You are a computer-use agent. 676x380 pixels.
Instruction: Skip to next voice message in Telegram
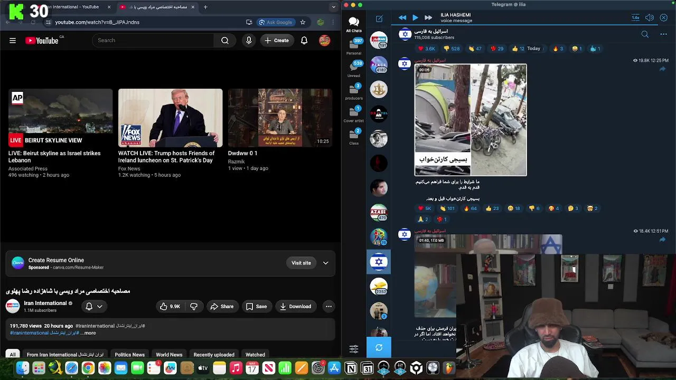428,18
